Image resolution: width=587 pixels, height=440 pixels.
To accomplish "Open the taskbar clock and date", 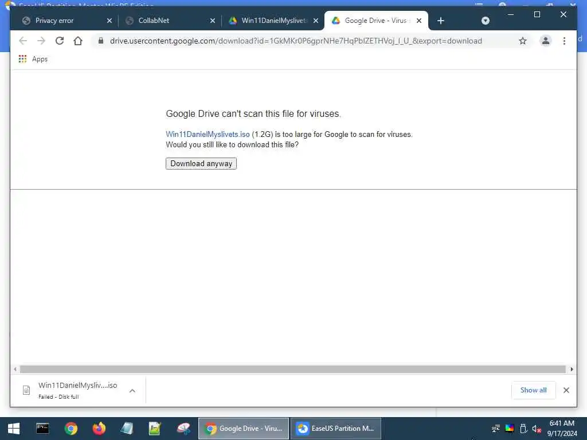I will click(x=562, y=429).
